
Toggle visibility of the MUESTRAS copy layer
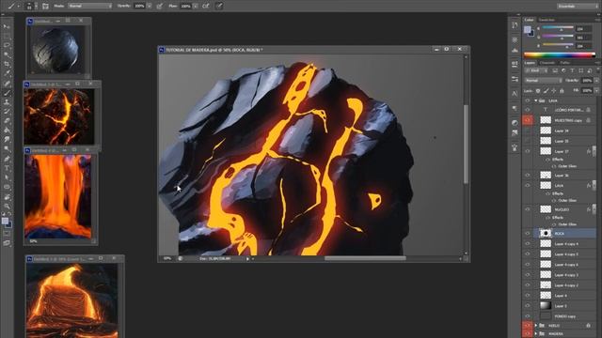(x=528, y=120)
